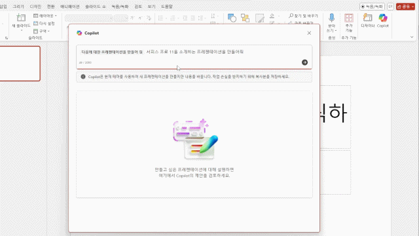Send the Copilot prompt with arrow button
The height and width of the screenshot is (236, 419).
click(x=304, y=62)
